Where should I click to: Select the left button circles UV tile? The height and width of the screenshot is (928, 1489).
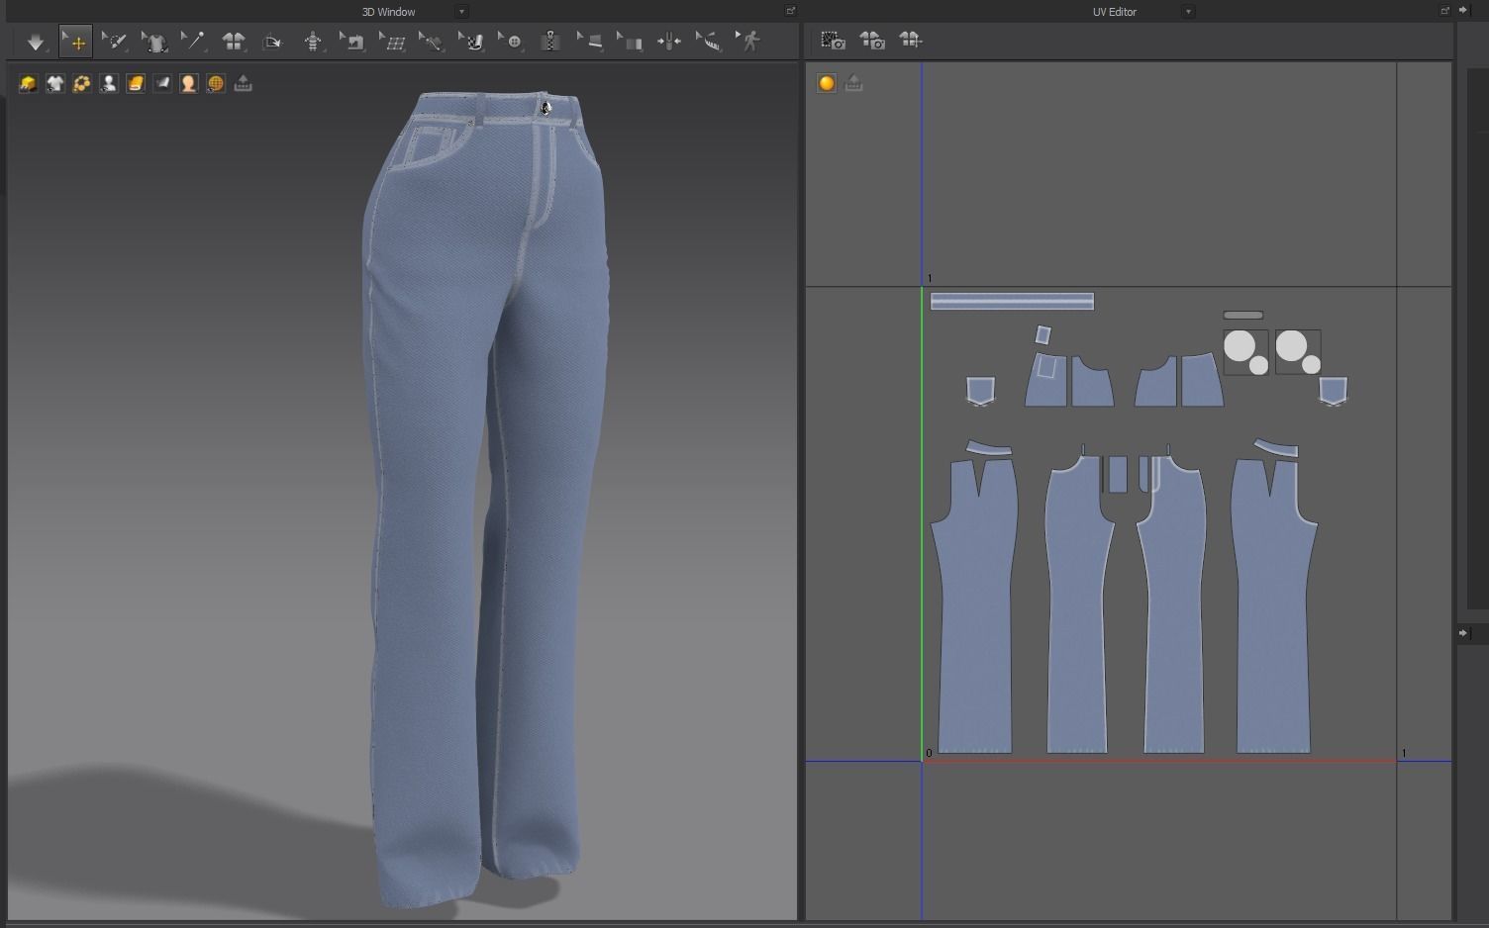(1245, 352)
